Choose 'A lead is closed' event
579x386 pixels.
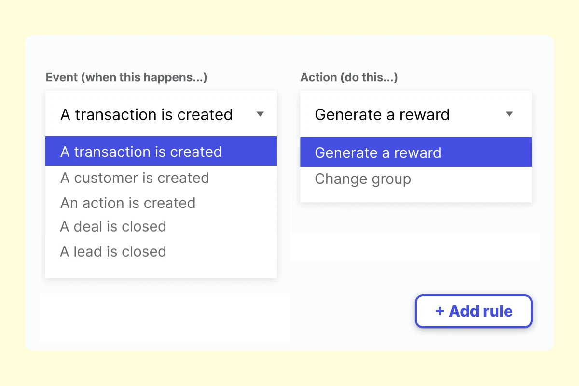point(113,251)
